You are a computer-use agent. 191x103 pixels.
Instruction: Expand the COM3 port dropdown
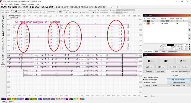pyautogui.click(x=162, y=85)
